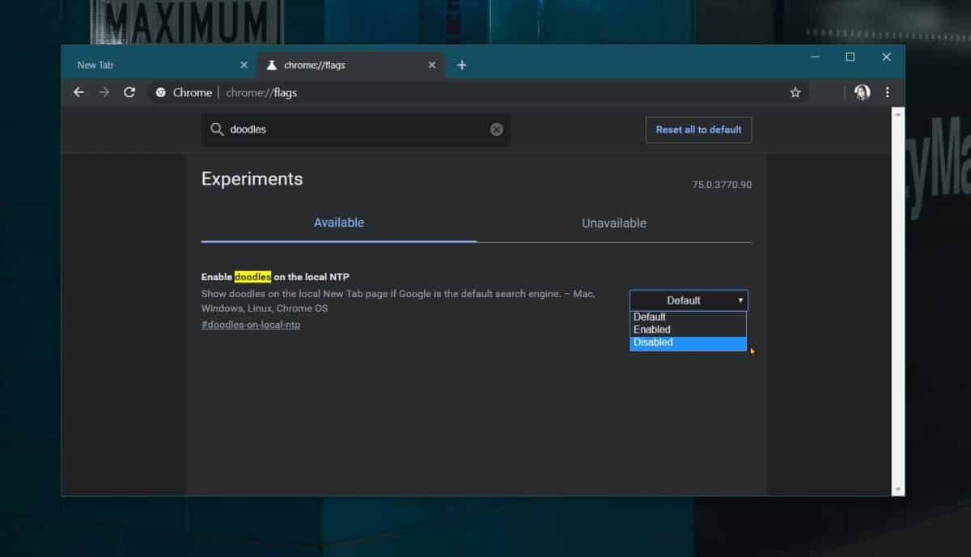
Task: Click in the search flags field containing doodles
Action: pos(356,130)
